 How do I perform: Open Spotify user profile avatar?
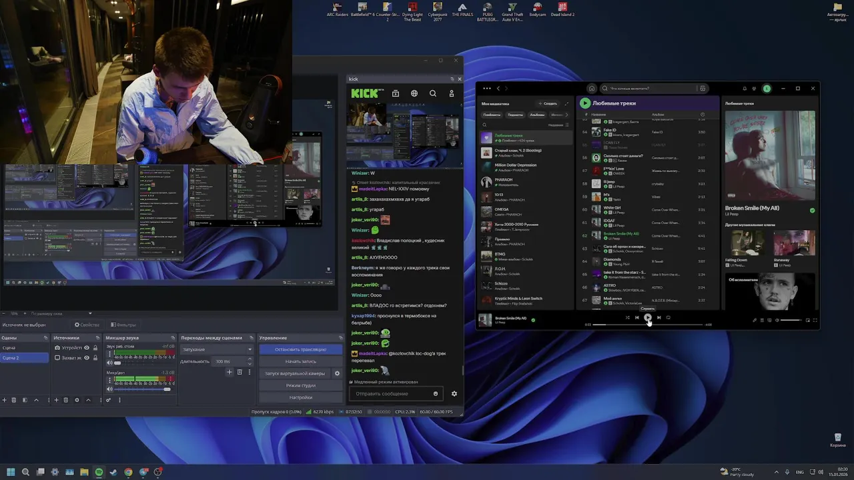click(x=767, y=88)
